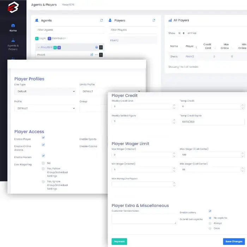Refresh the Players panel

pyautogui.click(x=154, y=20)
